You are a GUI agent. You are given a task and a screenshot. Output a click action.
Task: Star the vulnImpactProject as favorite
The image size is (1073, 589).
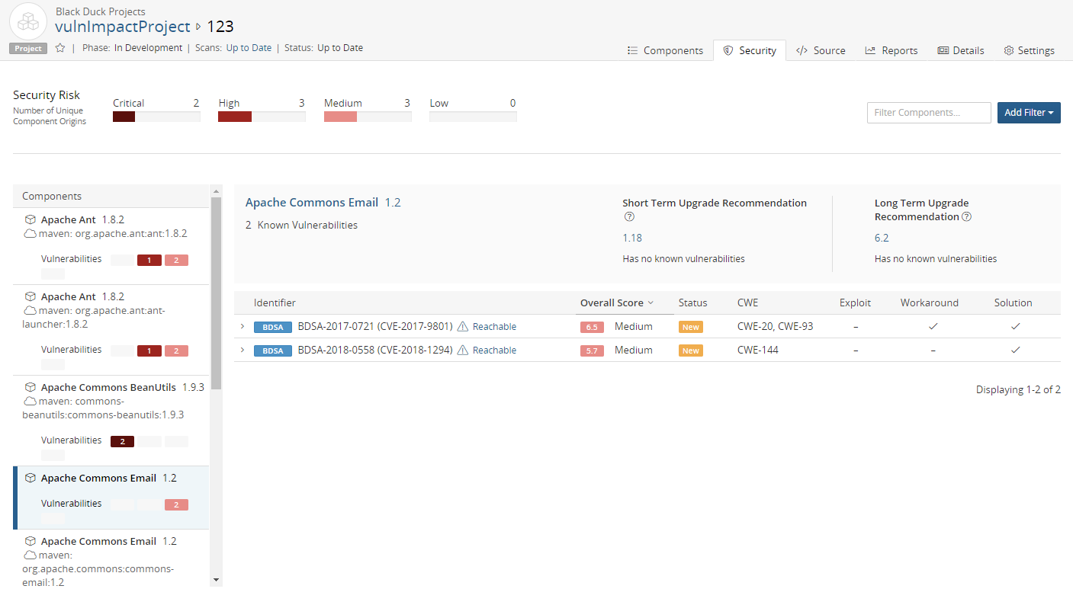tap(60, 48)
